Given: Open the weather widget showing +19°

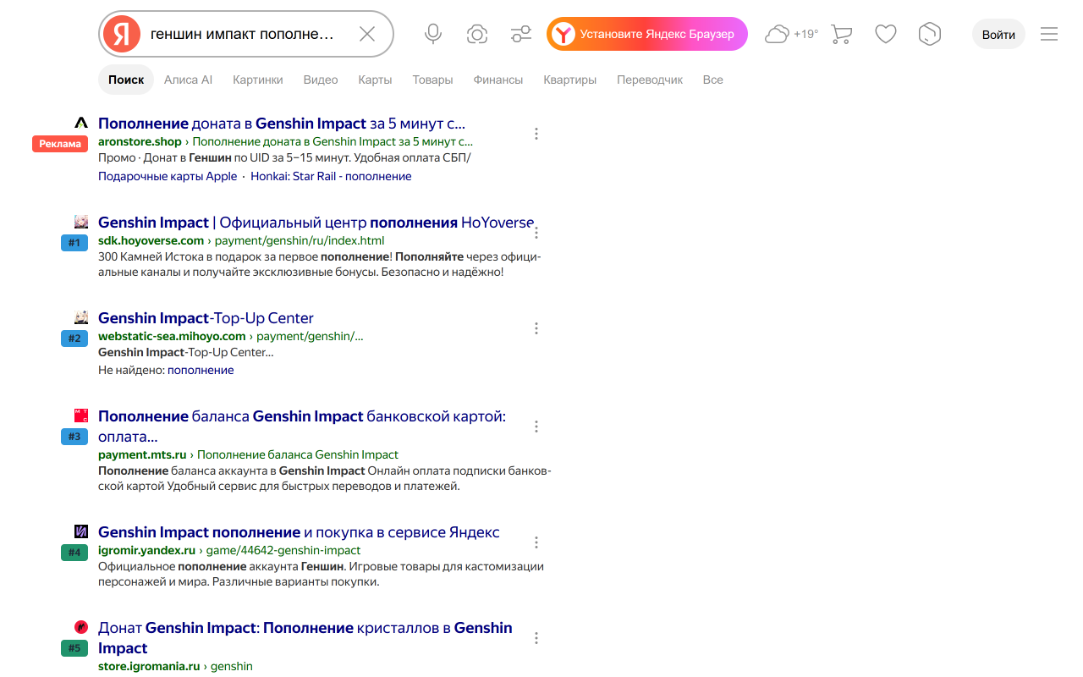Looking at the screenshot, I should (791, 34).
